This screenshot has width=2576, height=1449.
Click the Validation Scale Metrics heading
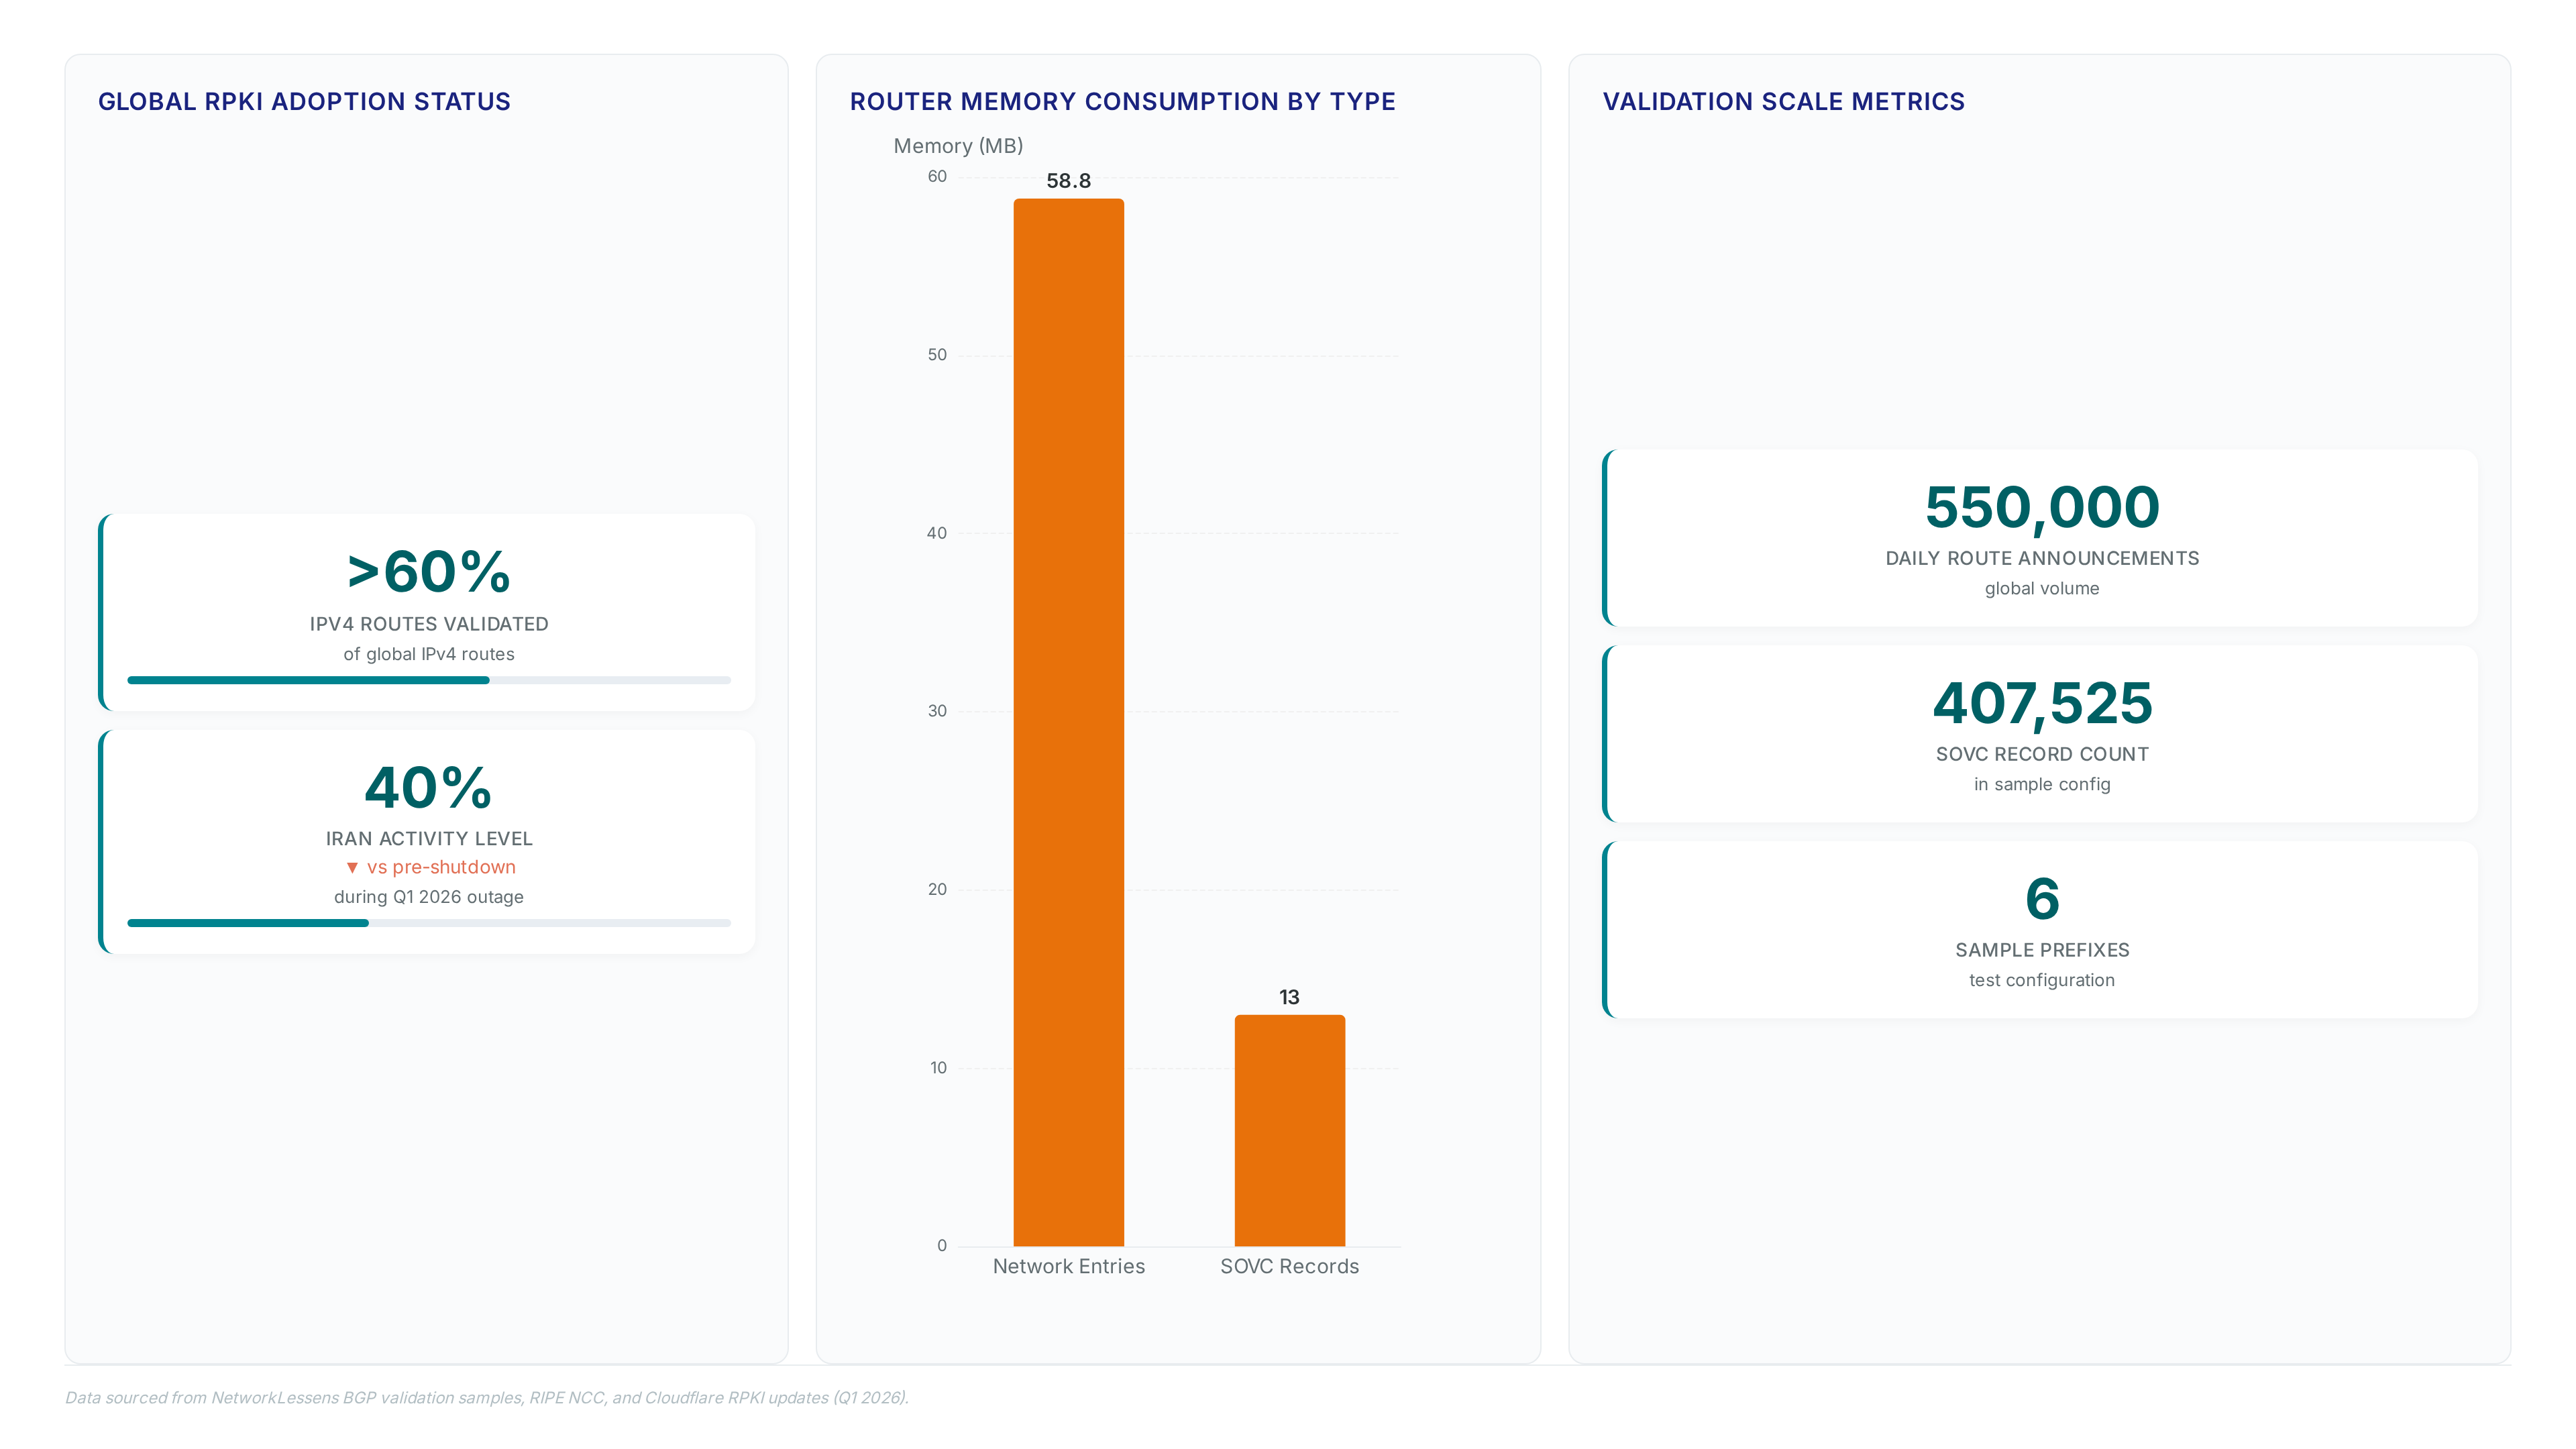[x=1783, y=102]
